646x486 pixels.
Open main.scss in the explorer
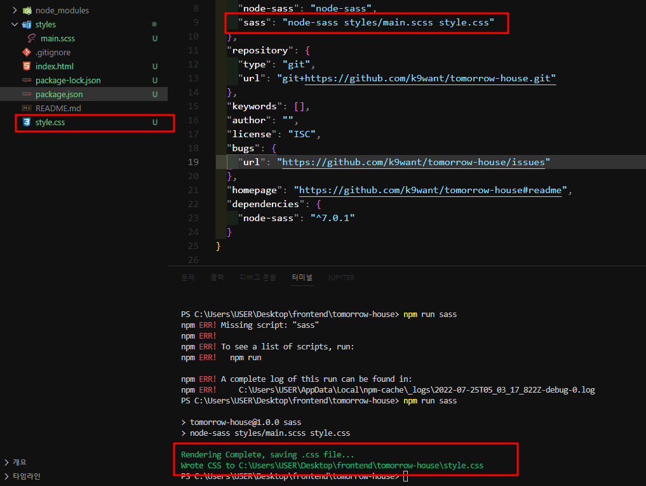tap(58, 38)
